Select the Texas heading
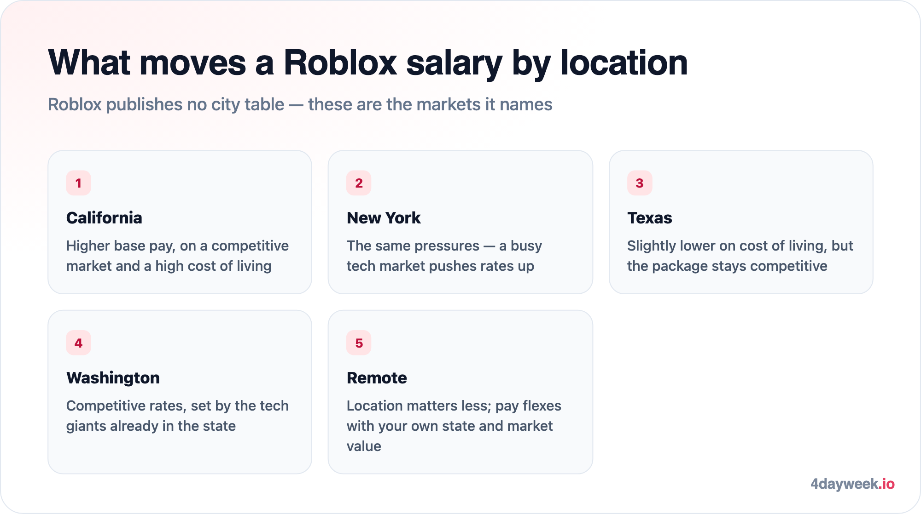 pyautogui.click(x=650, y=218)
